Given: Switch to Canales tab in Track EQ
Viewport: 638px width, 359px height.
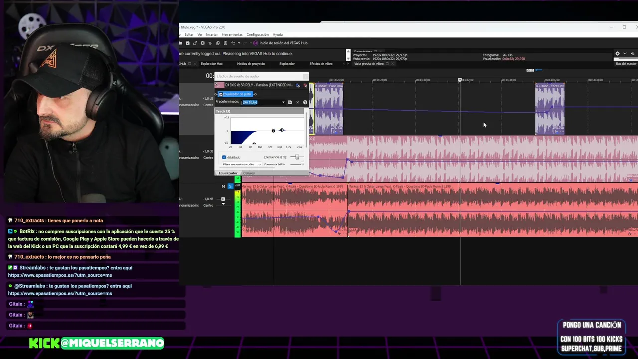Looking at the screenshot, I should 249,173.
